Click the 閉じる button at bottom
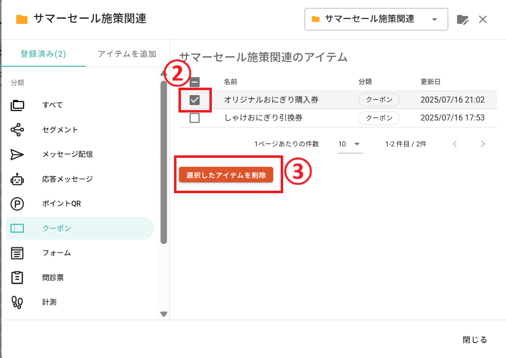Image resolution: width=506 pixels, height=358 pixels. pos(474,340)
